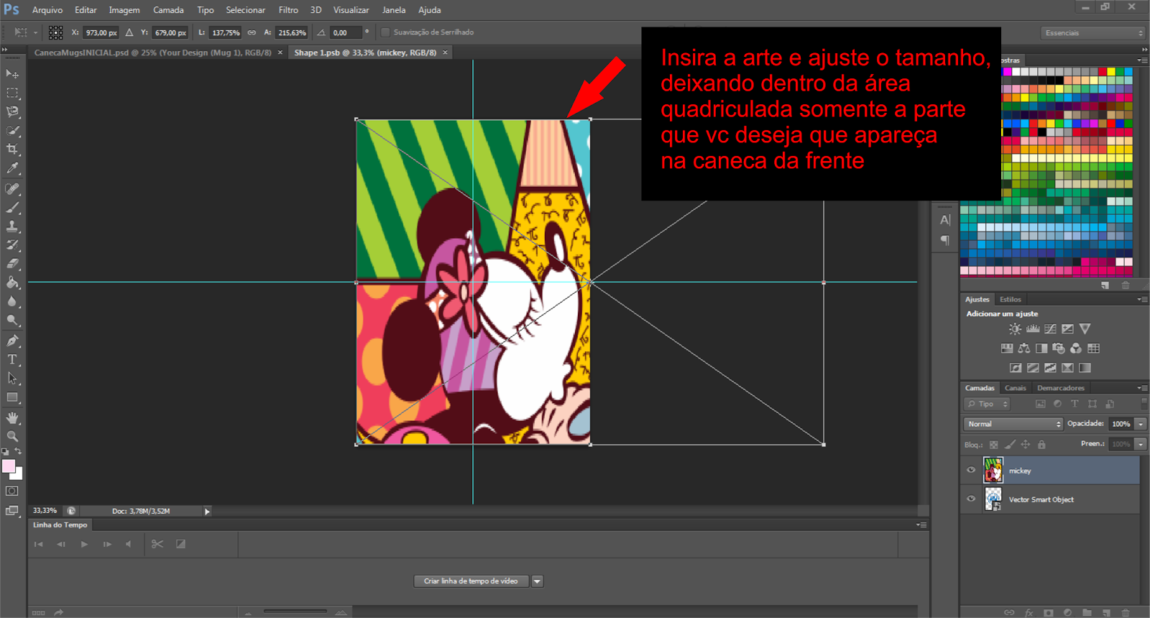The width and height of the screenshot is (1150, 618).
Task: Switch to the Canais tab
Action: click(x=1015, y=388)
